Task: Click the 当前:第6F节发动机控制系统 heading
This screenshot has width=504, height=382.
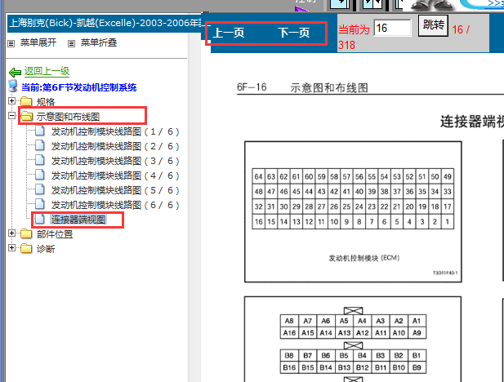Action: pyautogui.click(x=79, y=87)
